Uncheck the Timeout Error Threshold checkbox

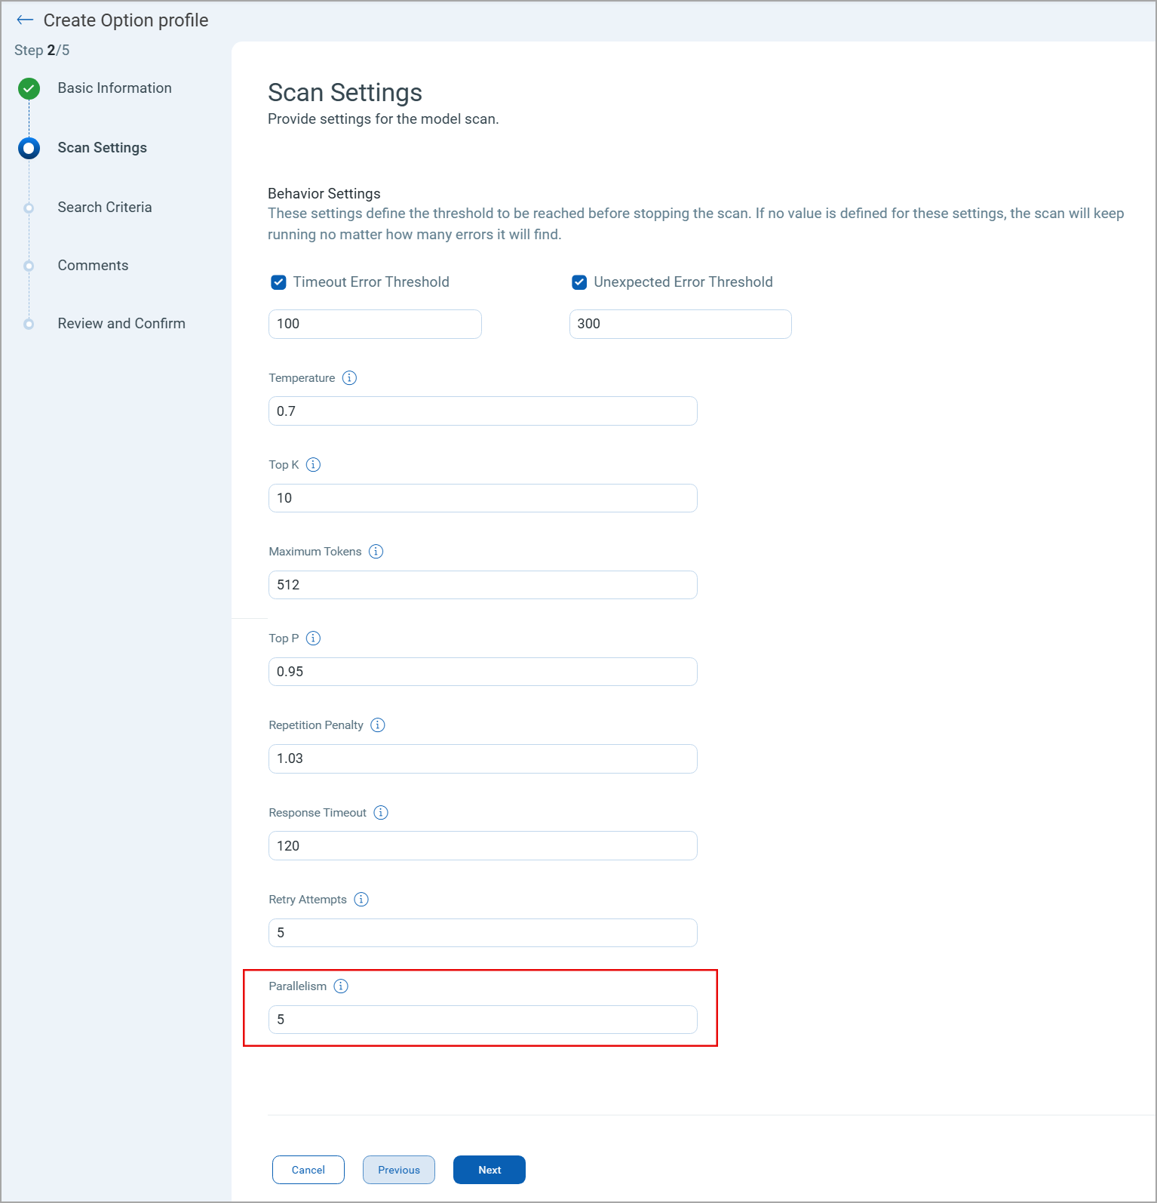(278, 282)
